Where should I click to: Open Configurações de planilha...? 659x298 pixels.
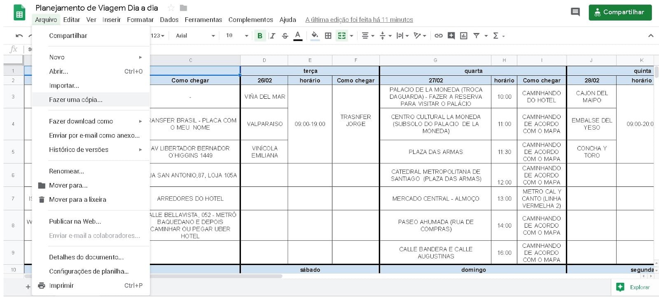tap(91, 271)
